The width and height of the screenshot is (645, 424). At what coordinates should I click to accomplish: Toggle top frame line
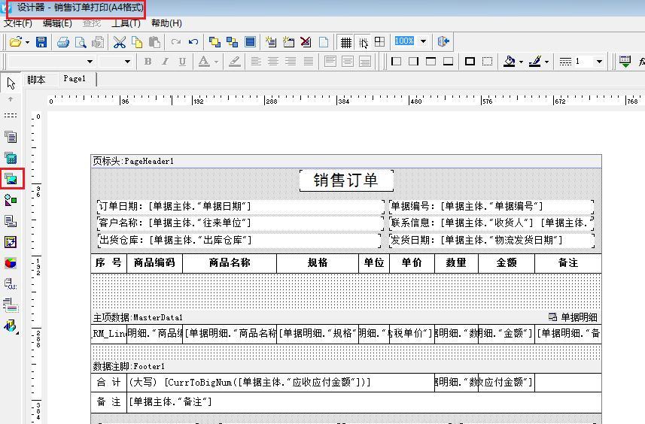431,62
